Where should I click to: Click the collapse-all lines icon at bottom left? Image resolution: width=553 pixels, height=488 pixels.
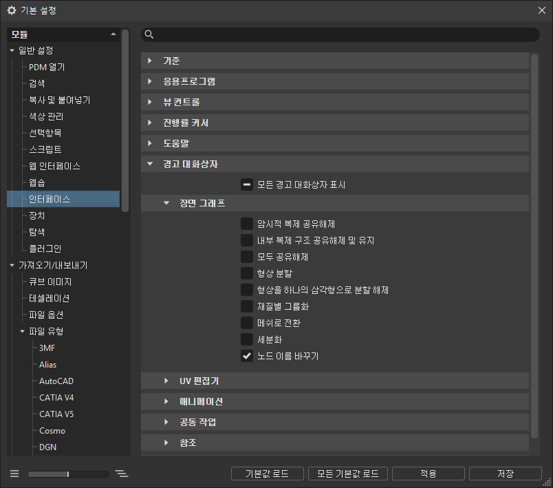click(14, 474)
